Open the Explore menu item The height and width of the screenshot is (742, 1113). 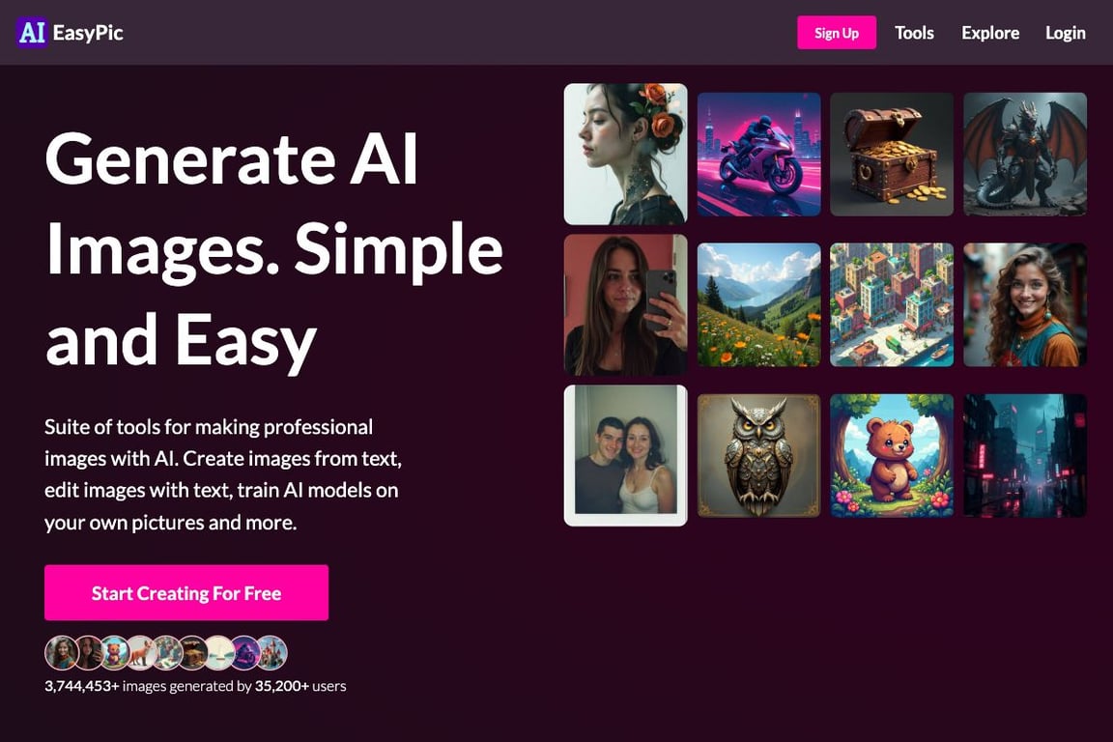(x=990, y=33)
